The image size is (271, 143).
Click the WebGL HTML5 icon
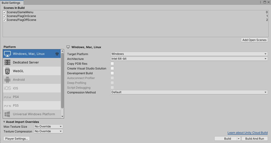pos(7,71)
